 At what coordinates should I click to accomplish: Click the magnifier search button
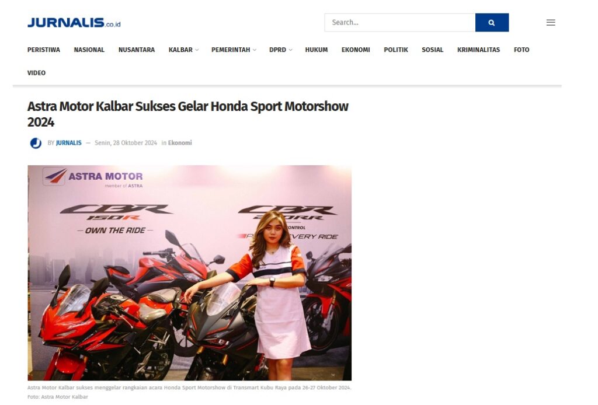(x=492, y=23)
